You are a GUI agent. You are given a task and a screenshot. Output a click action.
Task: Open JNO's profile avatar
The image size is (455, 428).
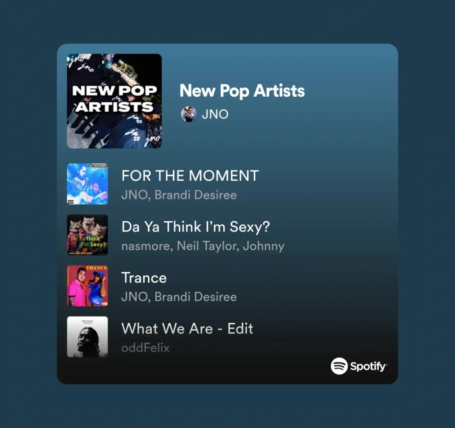tap(189, 114)
